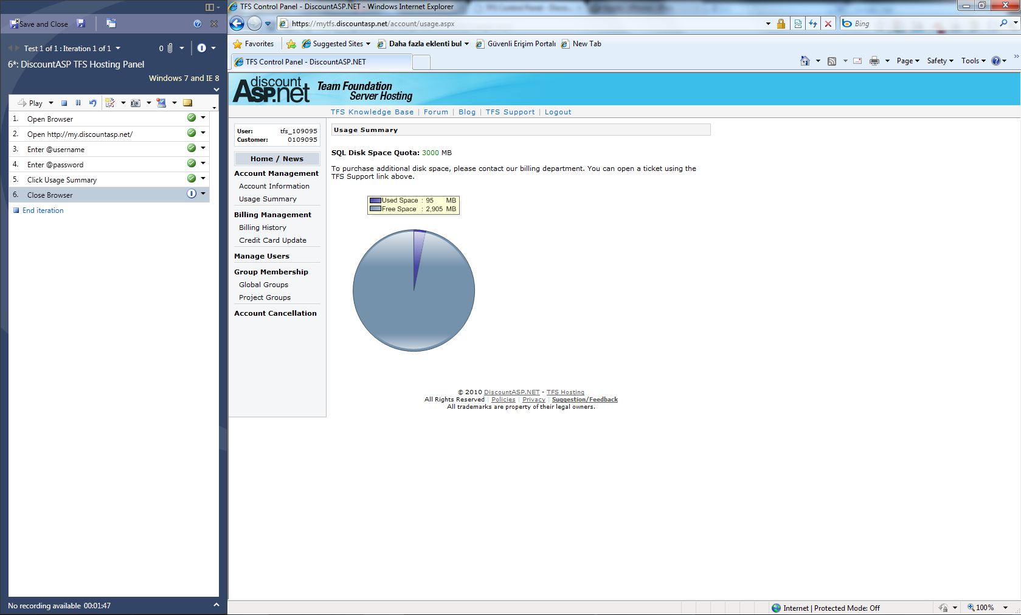Select the TFS Control Panel browser tab

pos(320,62)
